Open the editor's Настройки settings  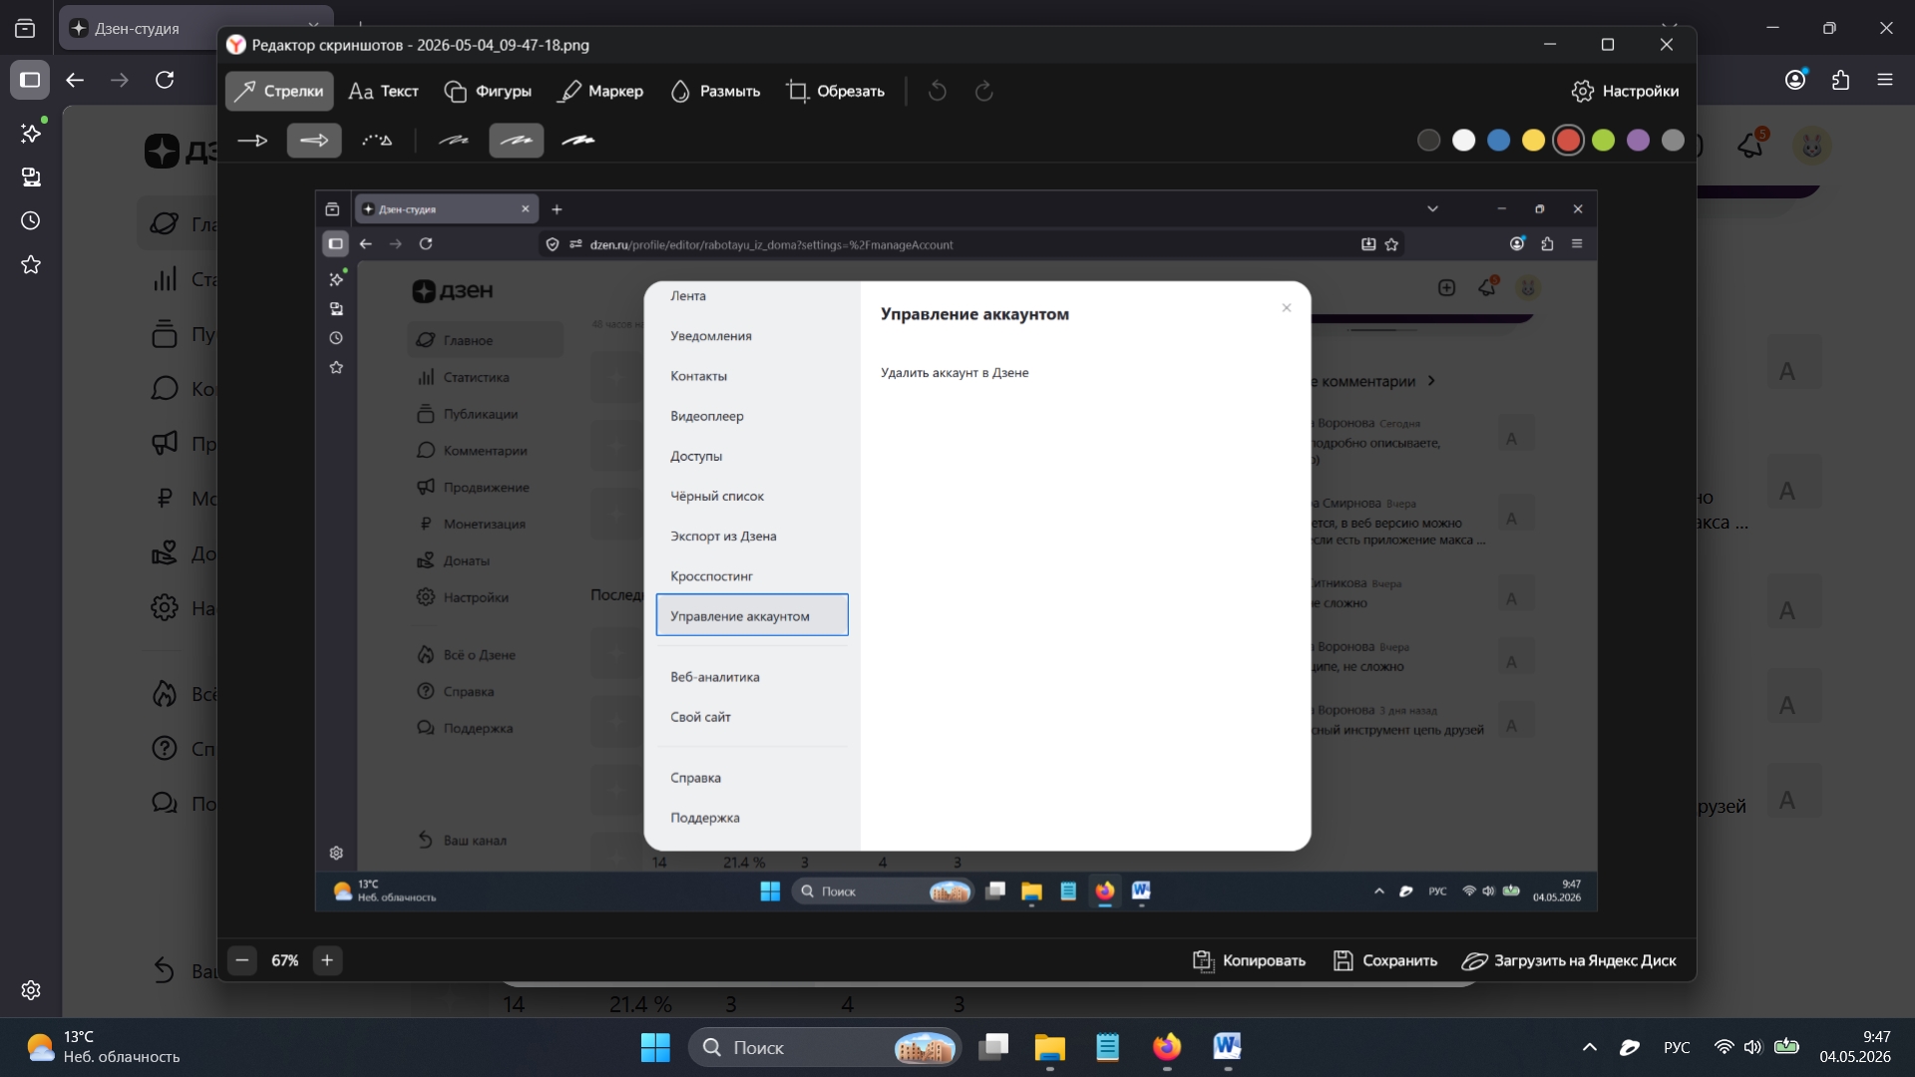pyautogui.click(x=1626, y=91)
